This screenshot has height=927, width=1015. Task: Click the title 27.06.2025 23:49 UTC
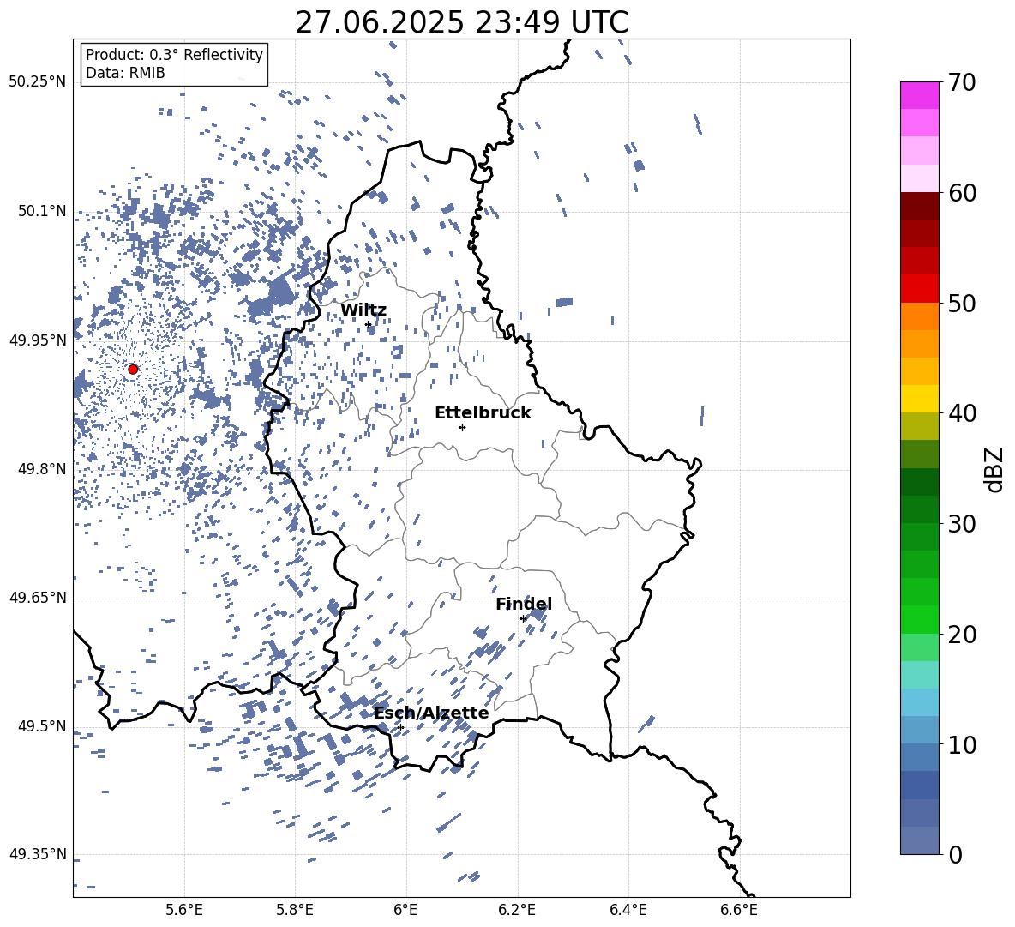tap(461, 22)
